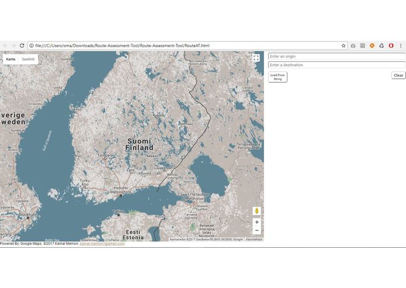Click Load From String button
The image size is (406, 288).
click(x=277, y=77)
